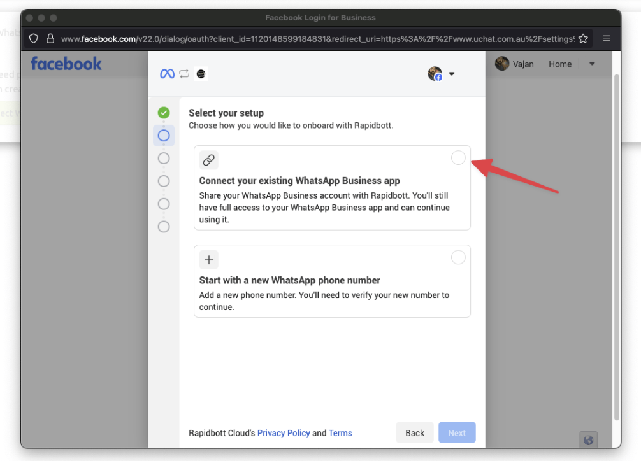Click the completed green checkmark step
The width and height of the screenshot is (641, 461).
(x=164, y=113)
